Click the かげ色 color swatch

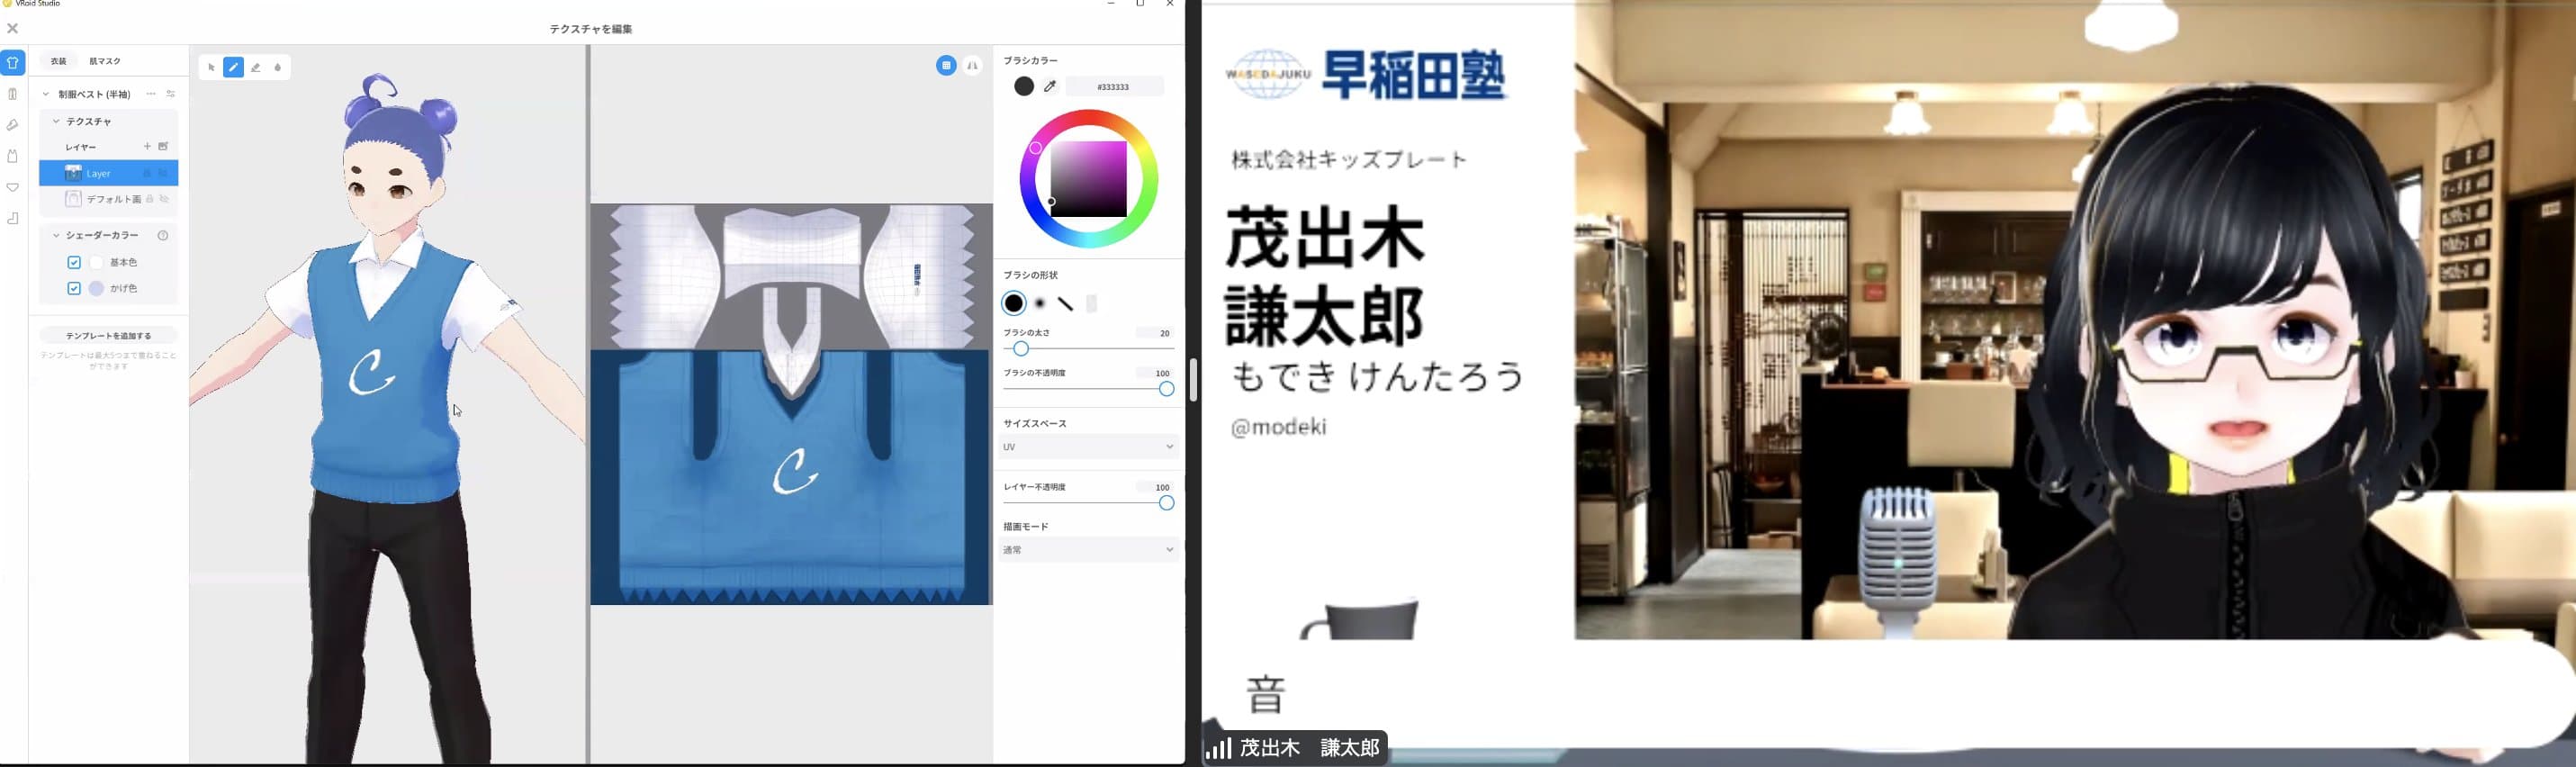pyautogui.click(x=96, y=288)
